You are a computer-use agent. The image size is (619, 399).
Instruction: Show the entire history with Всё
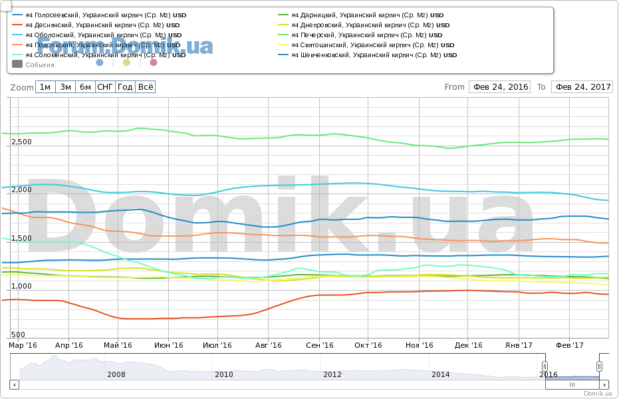(x=146, y=87)
